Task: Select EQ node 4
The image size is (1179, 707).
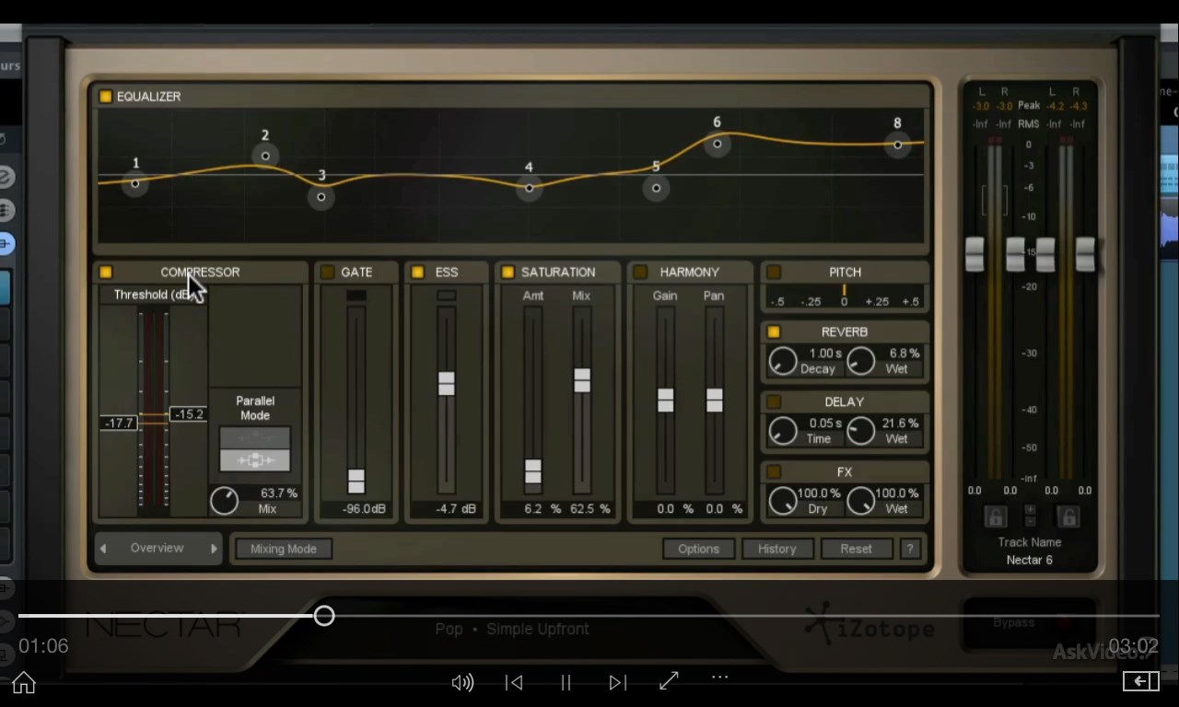Action: [x=529, y=188]
